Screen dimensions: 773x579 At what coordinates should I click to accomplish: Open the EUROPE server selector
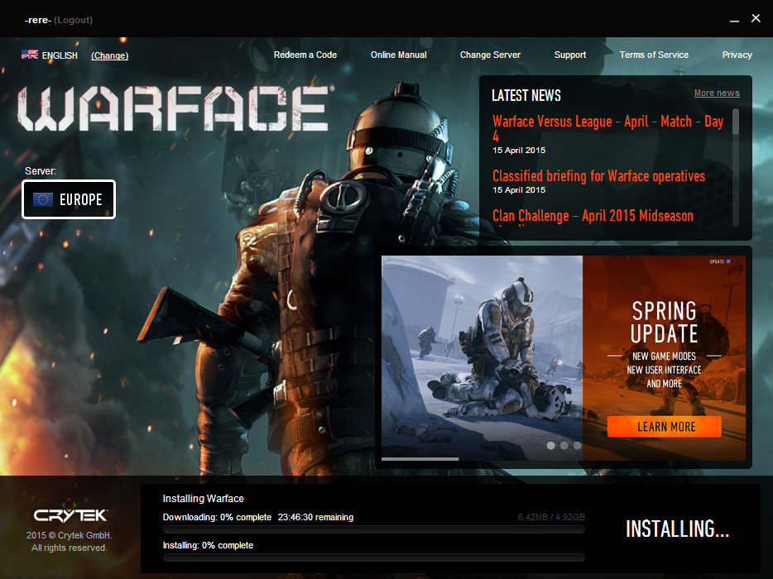(69, 199)
